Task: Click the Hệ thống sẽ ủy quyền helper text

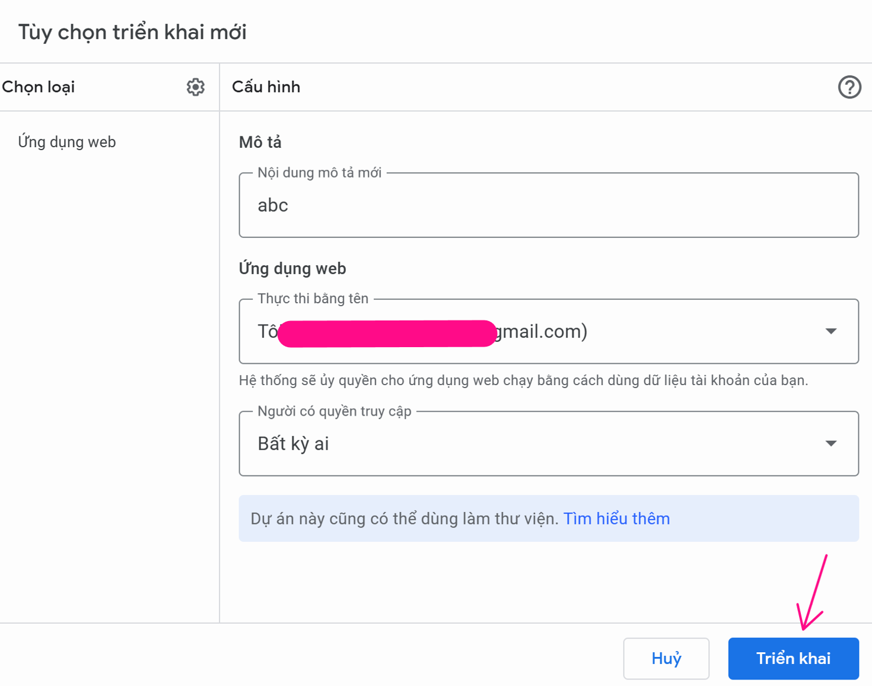Action: pyautogui.click(x=523, y=380)
